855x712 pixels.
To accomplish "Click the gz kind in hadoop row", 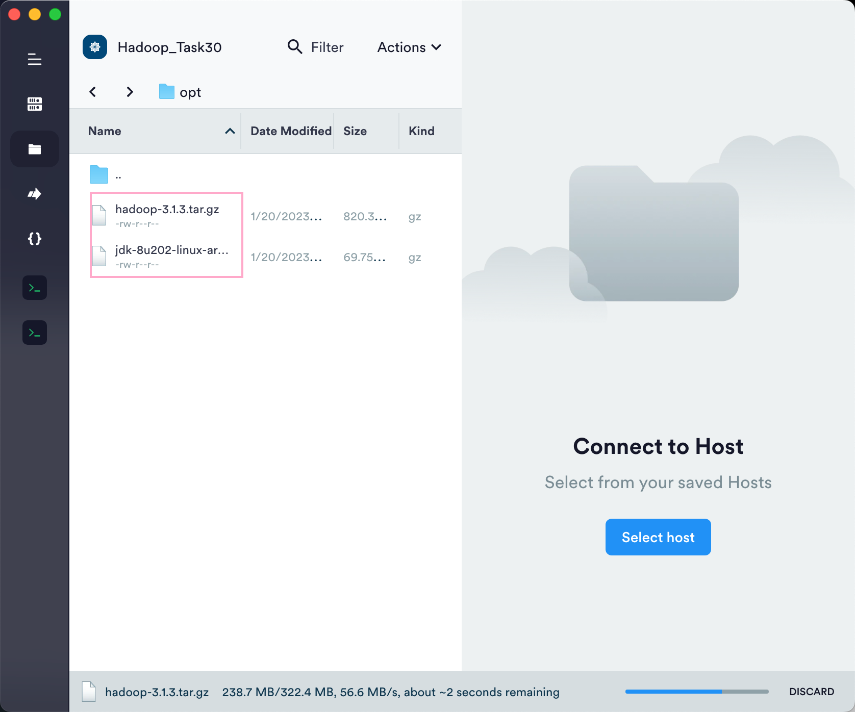I will (415, 217).
